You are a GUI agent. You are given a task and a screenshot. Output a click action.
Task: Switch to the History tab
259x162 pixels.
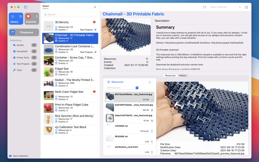[x=183, y=75]
